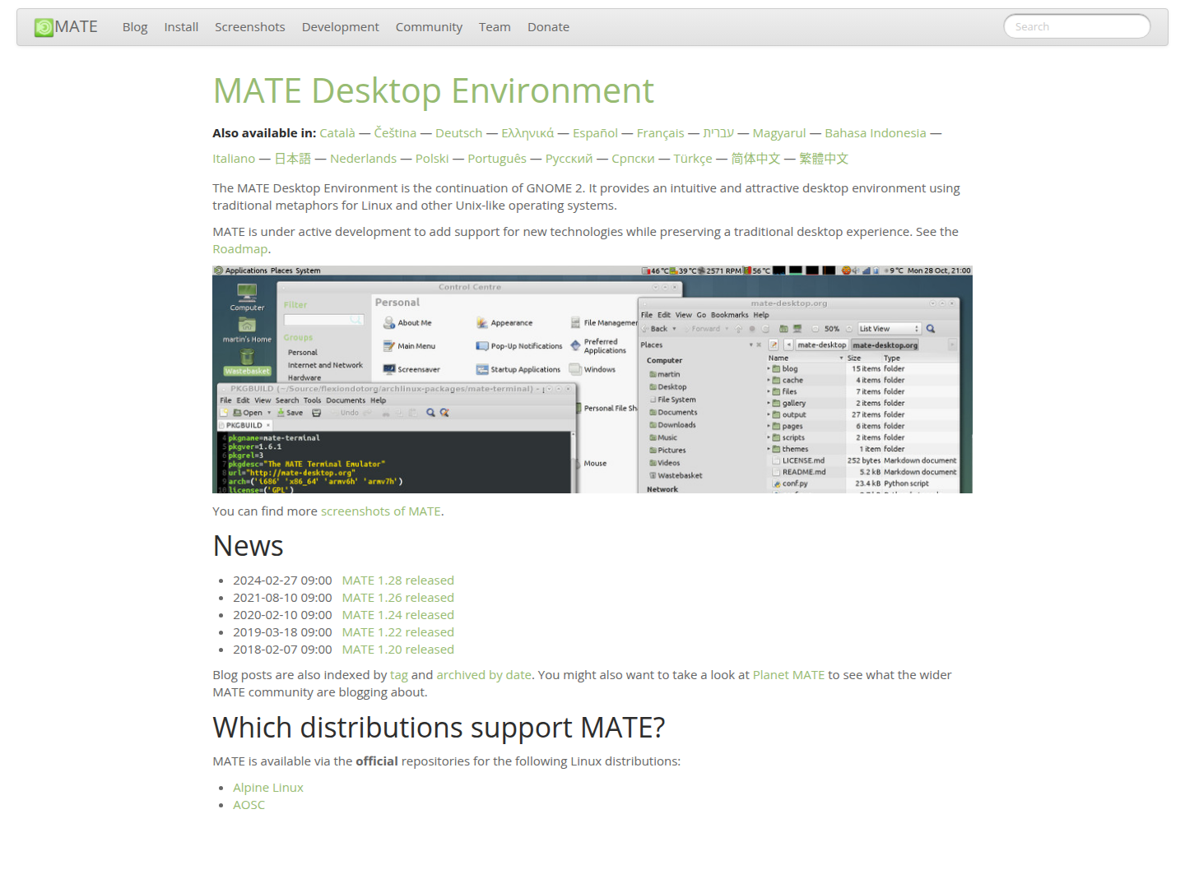Open the Alpine Linux distribution link

point(268,788)
